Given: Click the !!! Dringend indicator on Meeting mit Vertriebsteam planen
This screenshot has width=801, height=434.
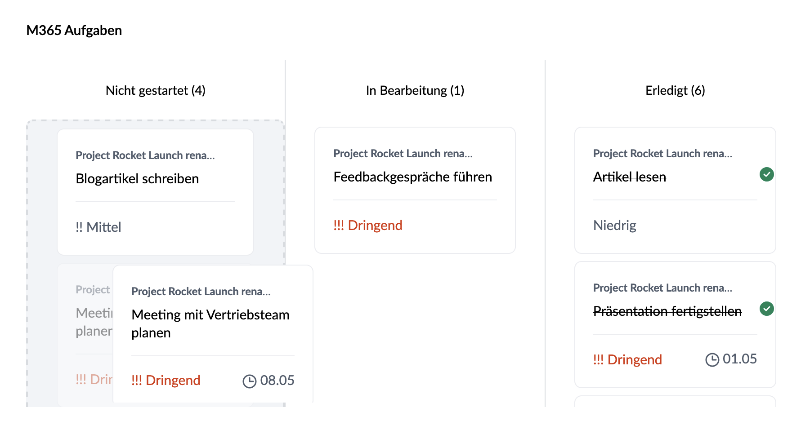Looking at the screenshot, I should [166, 380].
